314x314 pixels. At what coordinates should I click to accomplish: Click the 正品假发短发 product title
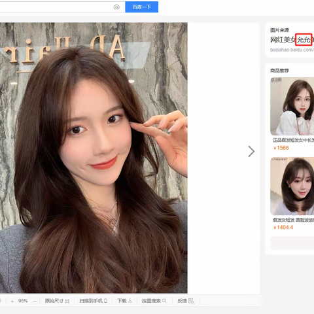[x=294, y=140]
